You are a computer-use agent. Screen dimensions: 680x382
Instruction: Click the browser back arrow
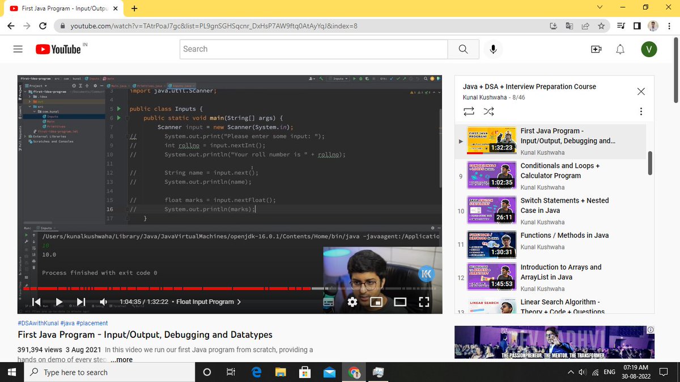tap(11, 26)
